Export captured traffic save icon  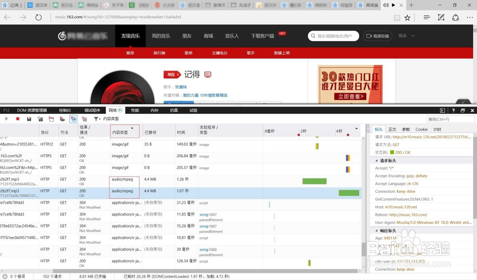coord(29,119)
